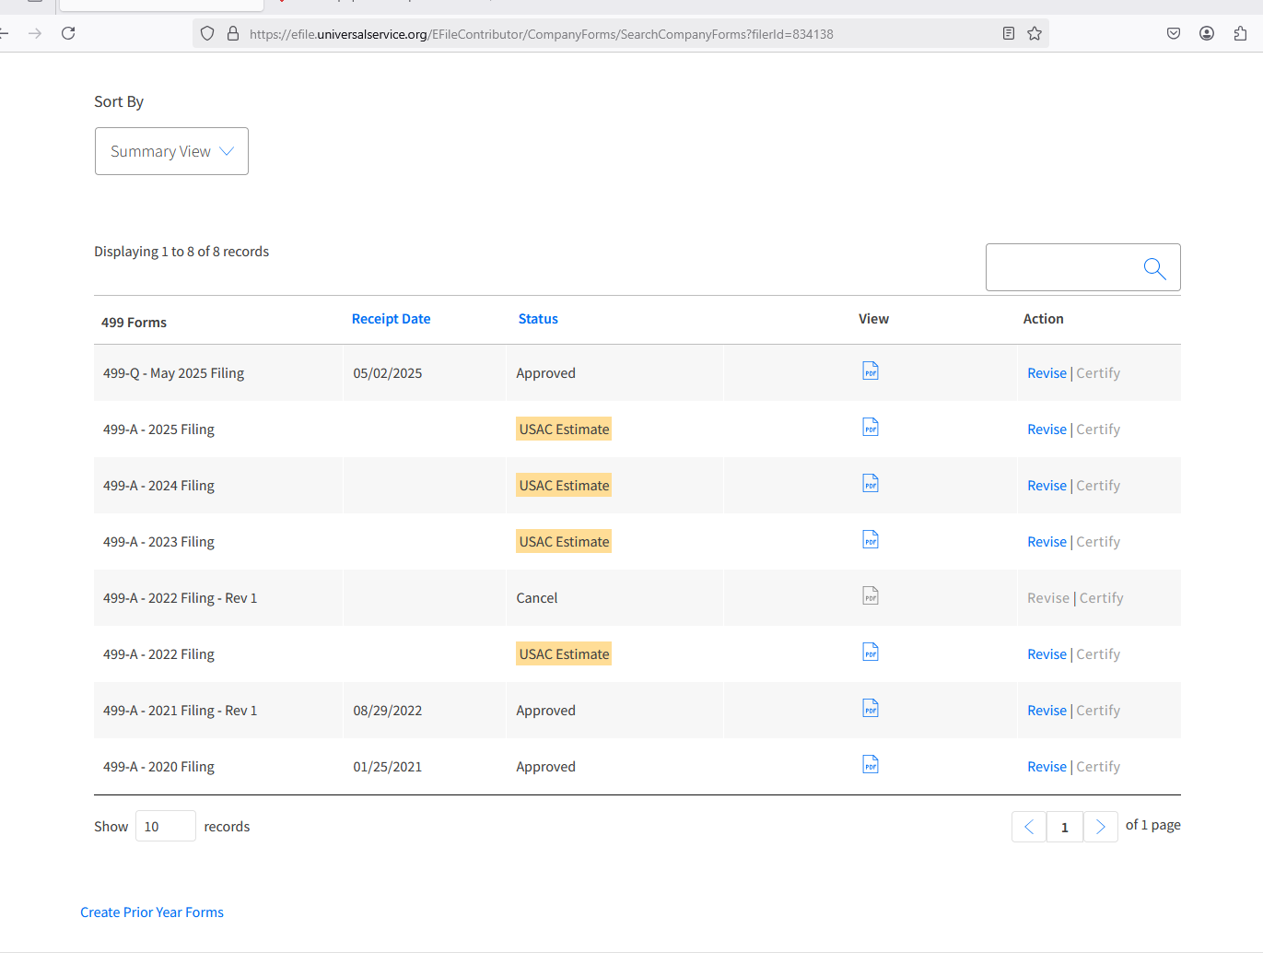Toggle reader view in address bar
This screenshot has width=1263, height=953.
point(1009,34)
